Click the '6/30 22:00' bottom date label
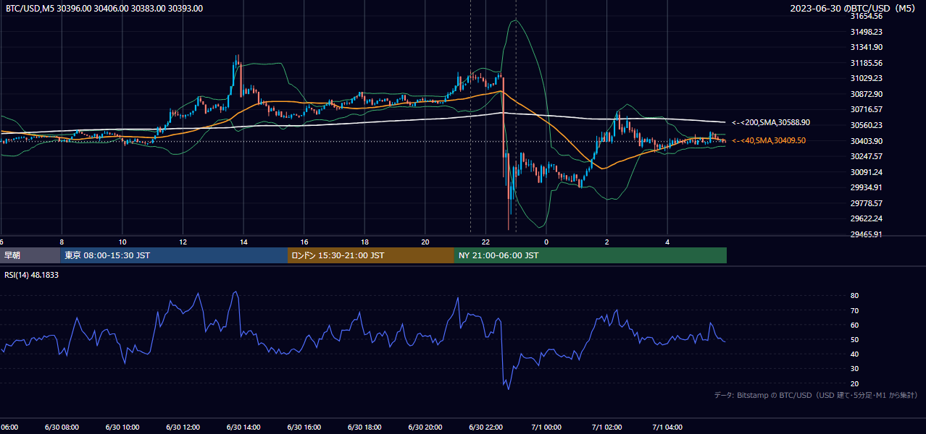The image size is (926, 434). click(486, 427)
